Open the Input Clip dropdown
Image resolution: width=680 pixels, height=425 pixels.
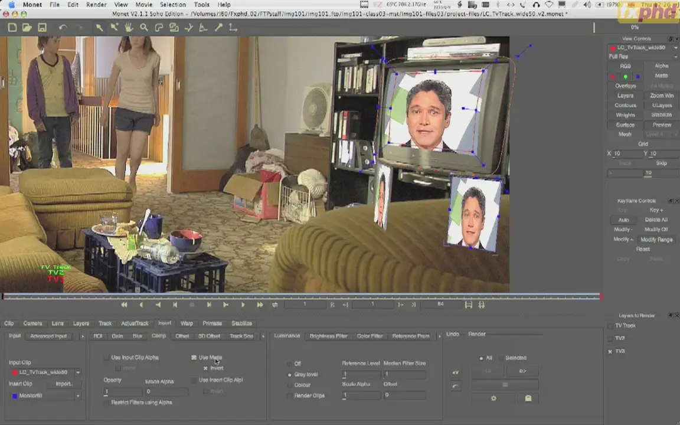(x=78, y=372)
